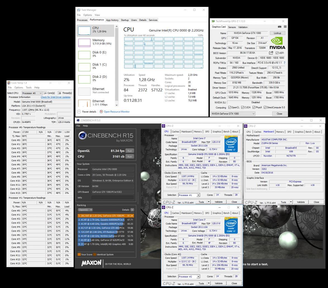Click the Cinebench R15 sphere logo
The width and height of the screenshot is (328, 288).
point(83,136)
